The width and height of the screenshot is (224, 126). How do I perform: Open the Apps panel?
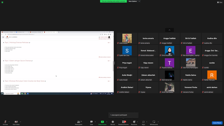pos(143,122)
